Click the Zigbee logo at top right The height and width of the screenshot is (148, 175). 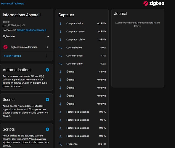pyautogui.click(x=154, y=4)
